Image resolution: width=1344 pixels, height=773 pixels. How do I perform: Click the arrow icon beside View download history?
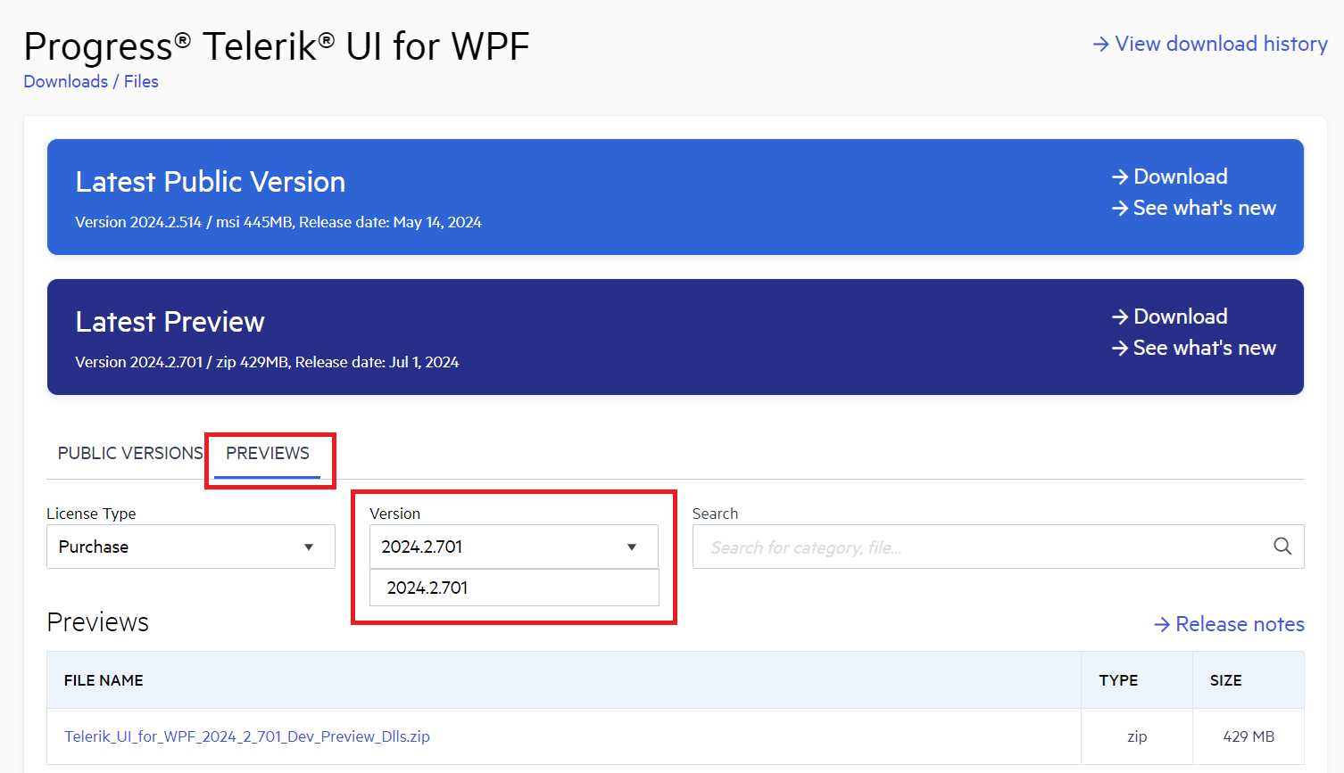1099,43
